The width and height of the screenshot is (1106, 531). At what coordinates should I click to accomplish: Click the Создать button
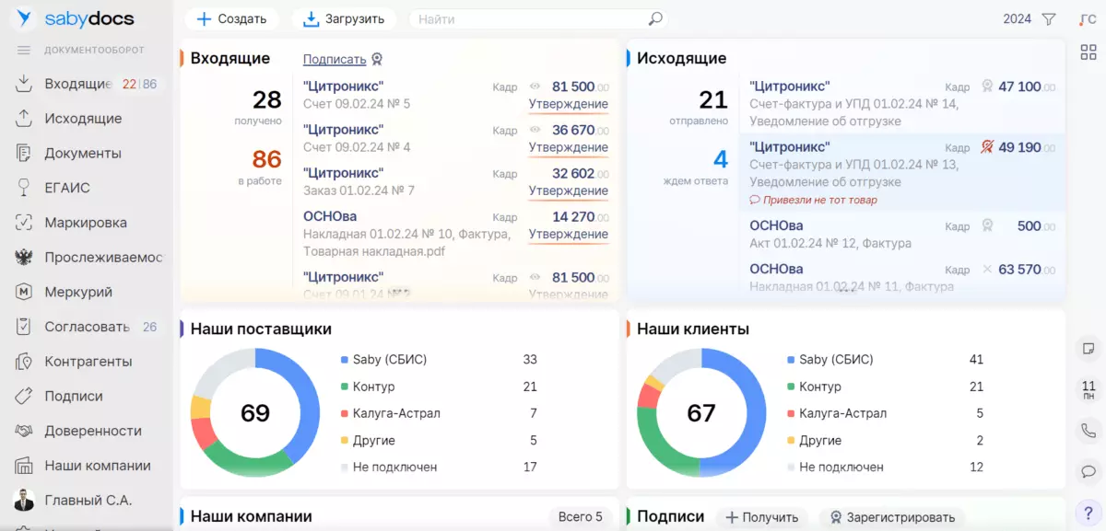tap(231, 18)
